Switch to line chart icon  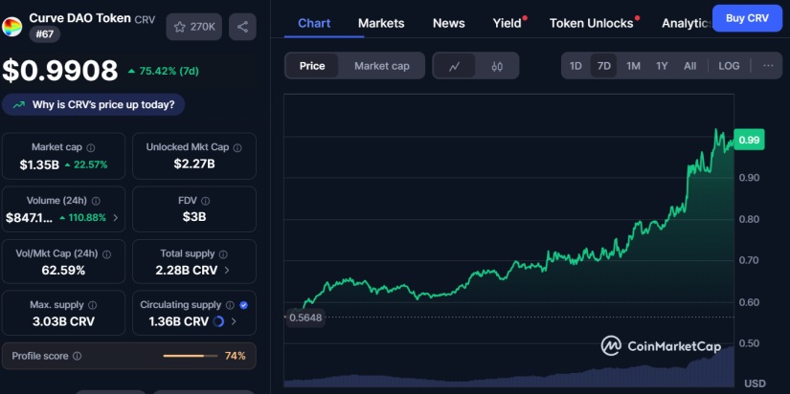[455, 66]
